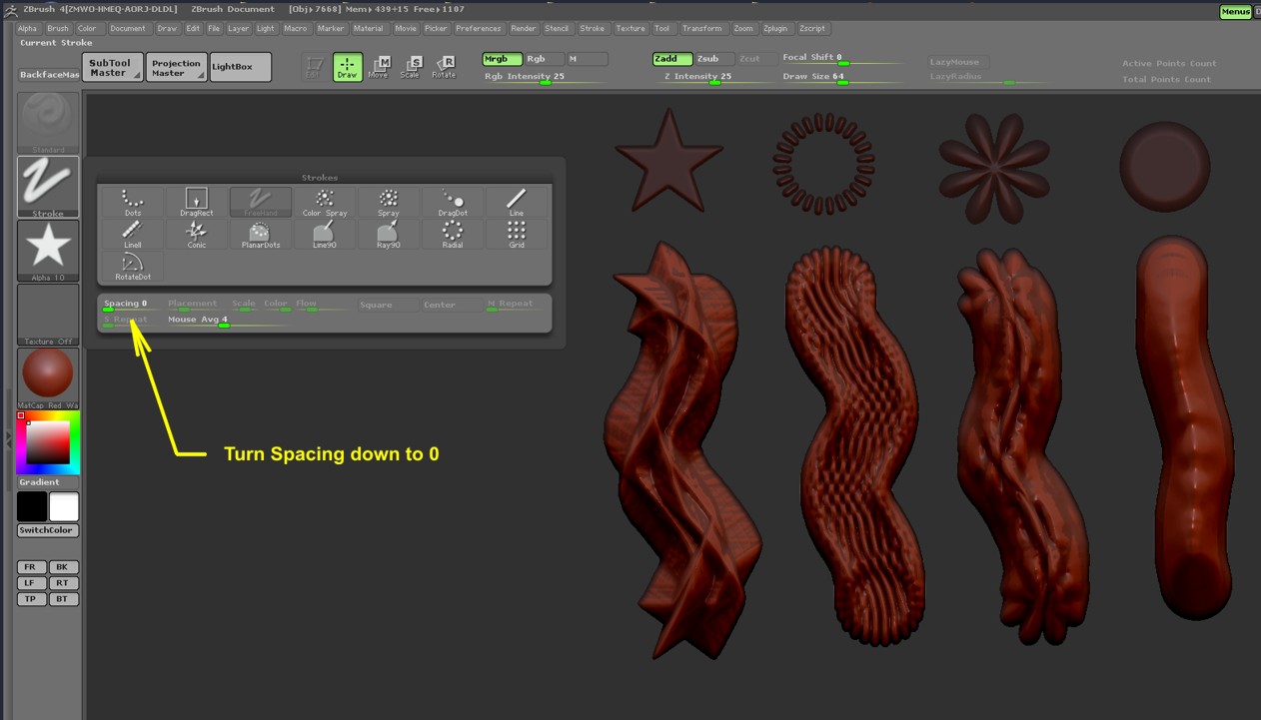Select the Radial stroke type
Screen dimensions: 1261x720
coord(452,233)
